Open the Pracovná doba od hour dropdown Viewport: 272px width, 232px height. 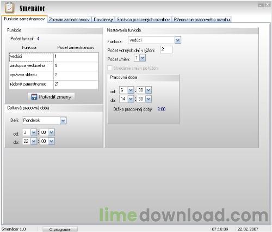pos(131,90)
